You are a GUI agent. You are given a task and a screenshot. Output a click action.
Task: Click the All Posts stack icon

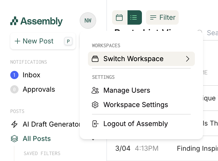click(14, 139)
